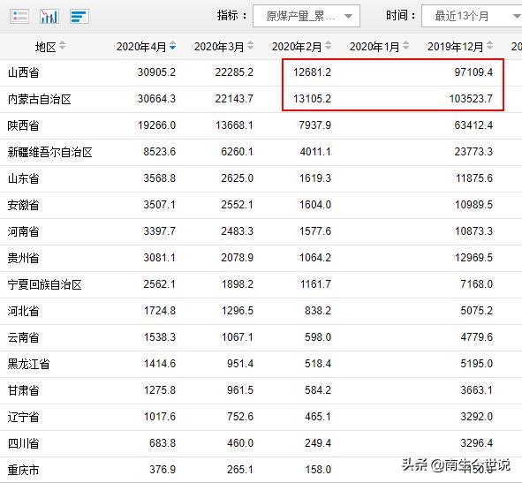Sort by 2020年2月 column arrows
This screenshot has height=483, width=522.
[x=328, y=46]
